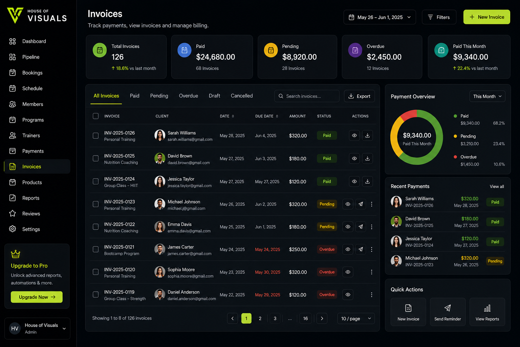This screenshot has width=520, height=347.
Task: Click Upgrade Now button
Action: (x=37, y=297)
